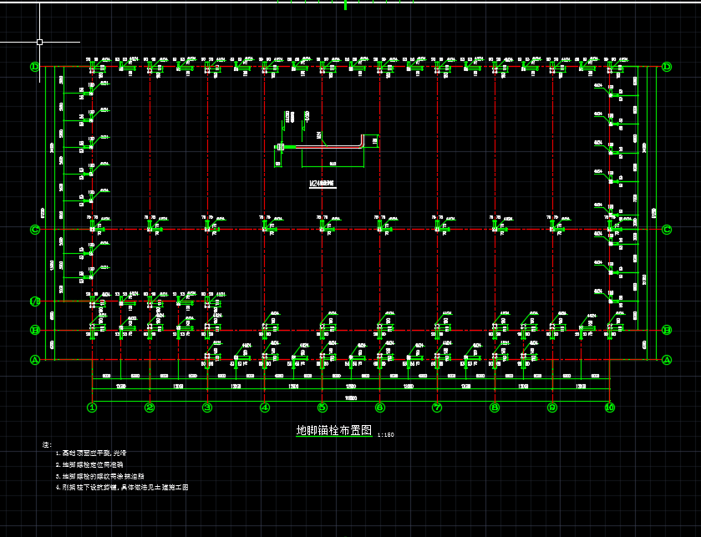701x537 pixels.
Task: Click the M24 anchor bolt detail label
Action: point(322,183)
